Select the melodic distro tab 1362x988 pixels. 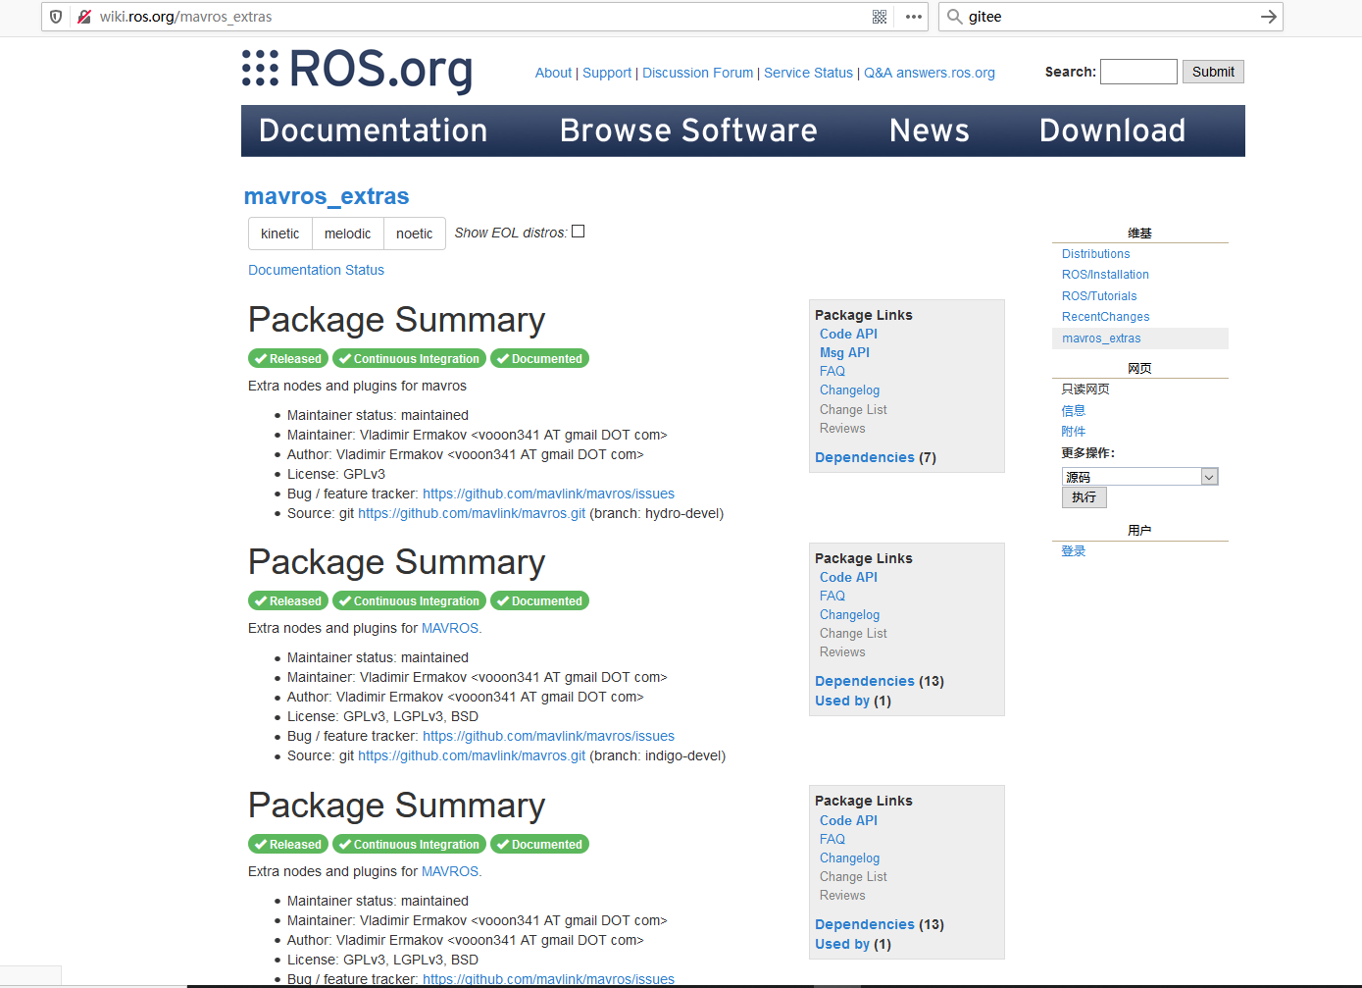pyautogui.click(x=348, y=234)
